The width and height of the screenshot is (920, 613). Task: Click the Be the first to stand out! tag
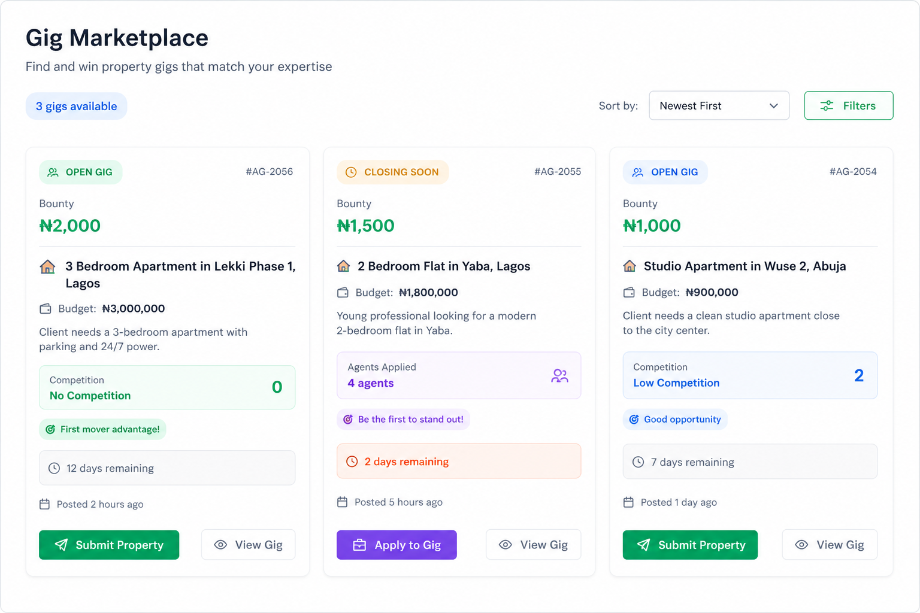403,419
